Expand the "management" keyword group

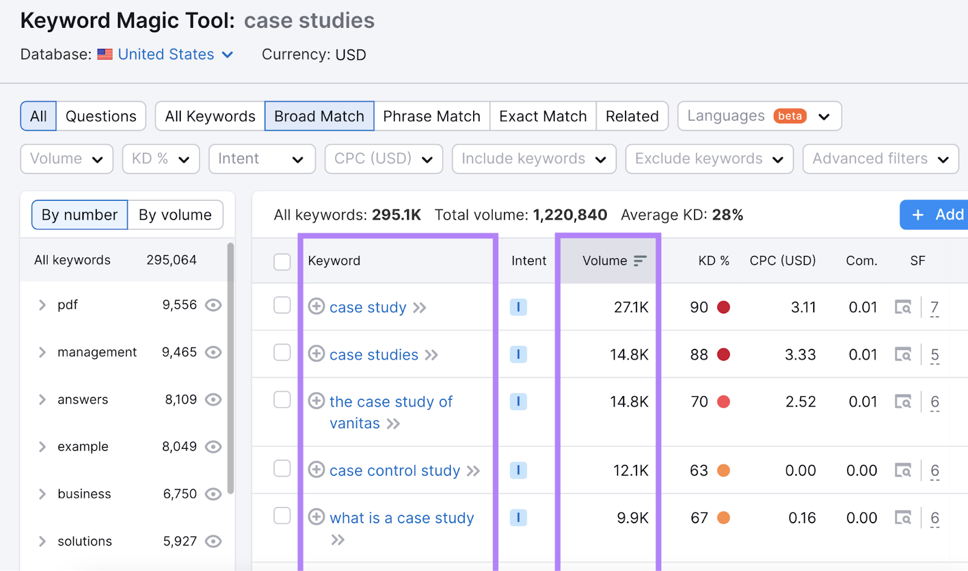click(x=42, y=351)
